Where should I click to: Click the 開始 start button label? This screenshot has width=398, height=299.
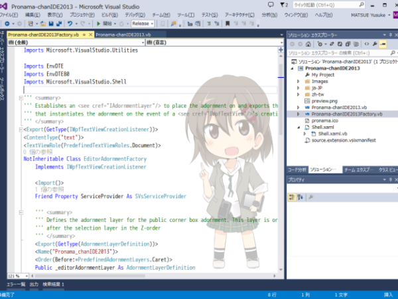click(107, 24)
